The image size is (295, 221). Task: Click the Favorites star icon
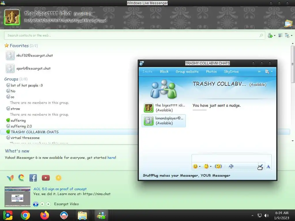[x=7, y=45]
